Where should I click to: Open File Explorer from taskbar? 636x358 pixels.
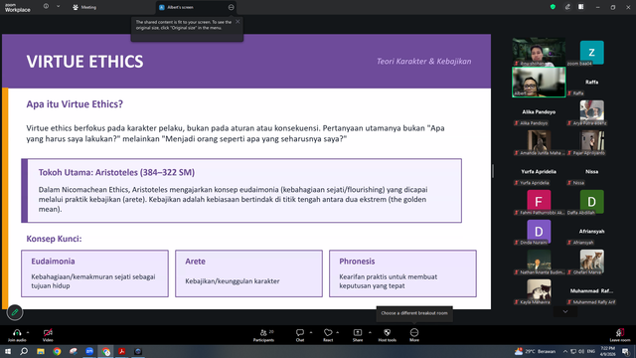41,351
